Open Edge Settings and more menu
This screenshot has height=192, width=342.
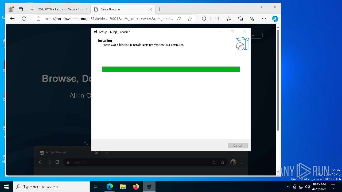[264, 19]
